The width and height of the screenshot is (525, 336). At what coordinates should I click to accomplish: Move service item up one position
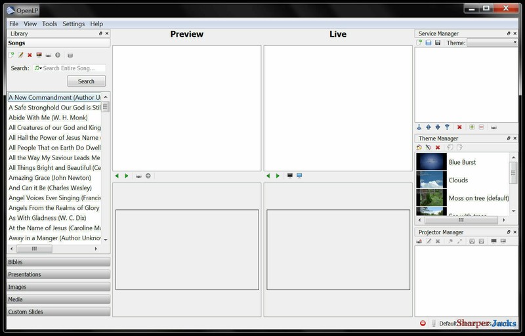[x=429, y=127]
